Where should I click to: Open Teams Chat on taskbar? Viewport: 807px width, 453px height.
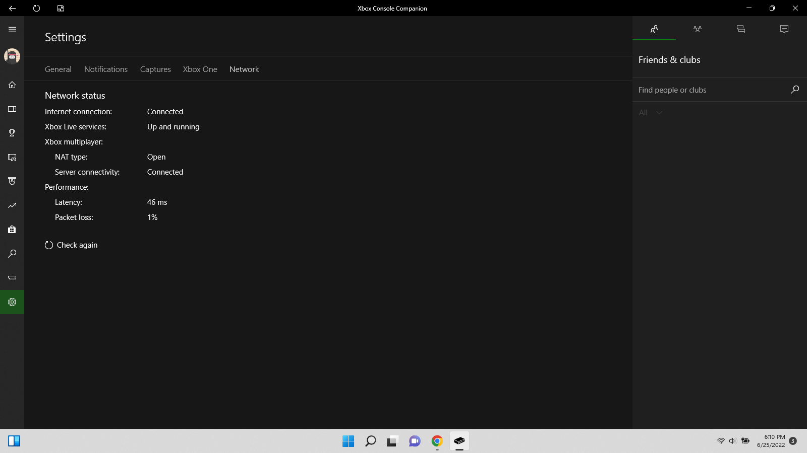[415, 441]
